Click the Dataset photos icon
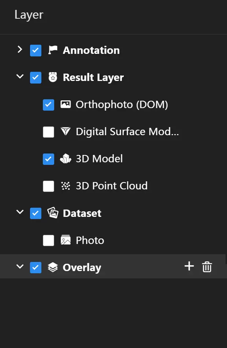The width and height of the screenshot is (227, 348). click(x=53, y=213)
